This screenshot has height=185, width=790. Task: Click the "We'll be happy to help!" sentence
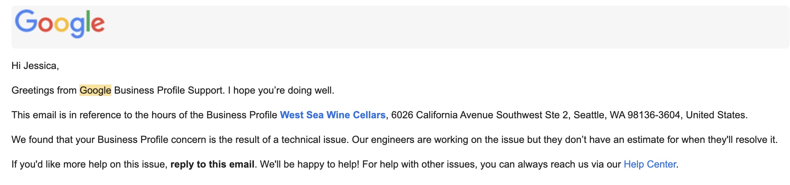[309, 165]
